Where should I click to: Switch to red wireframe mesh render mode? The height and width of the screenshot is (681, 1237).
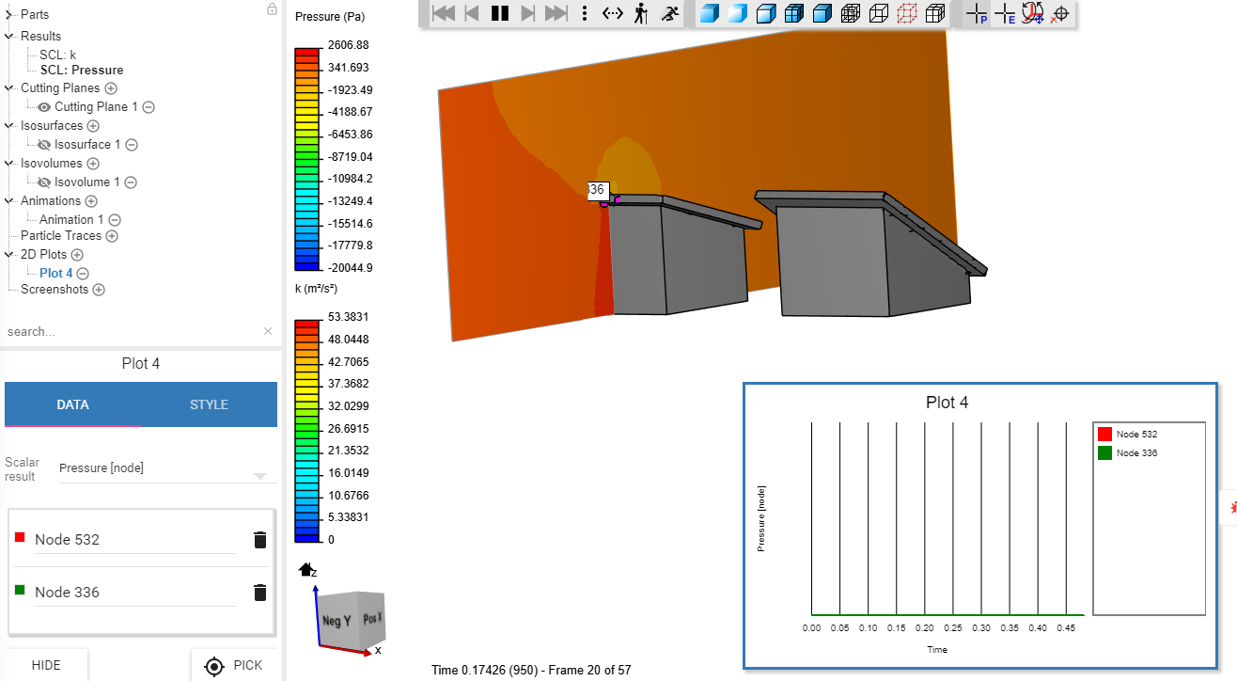pos(907,13)
